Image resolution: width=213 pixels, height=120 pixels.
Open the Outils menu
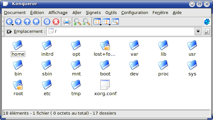pyautogui.click(x=111, y=13)
